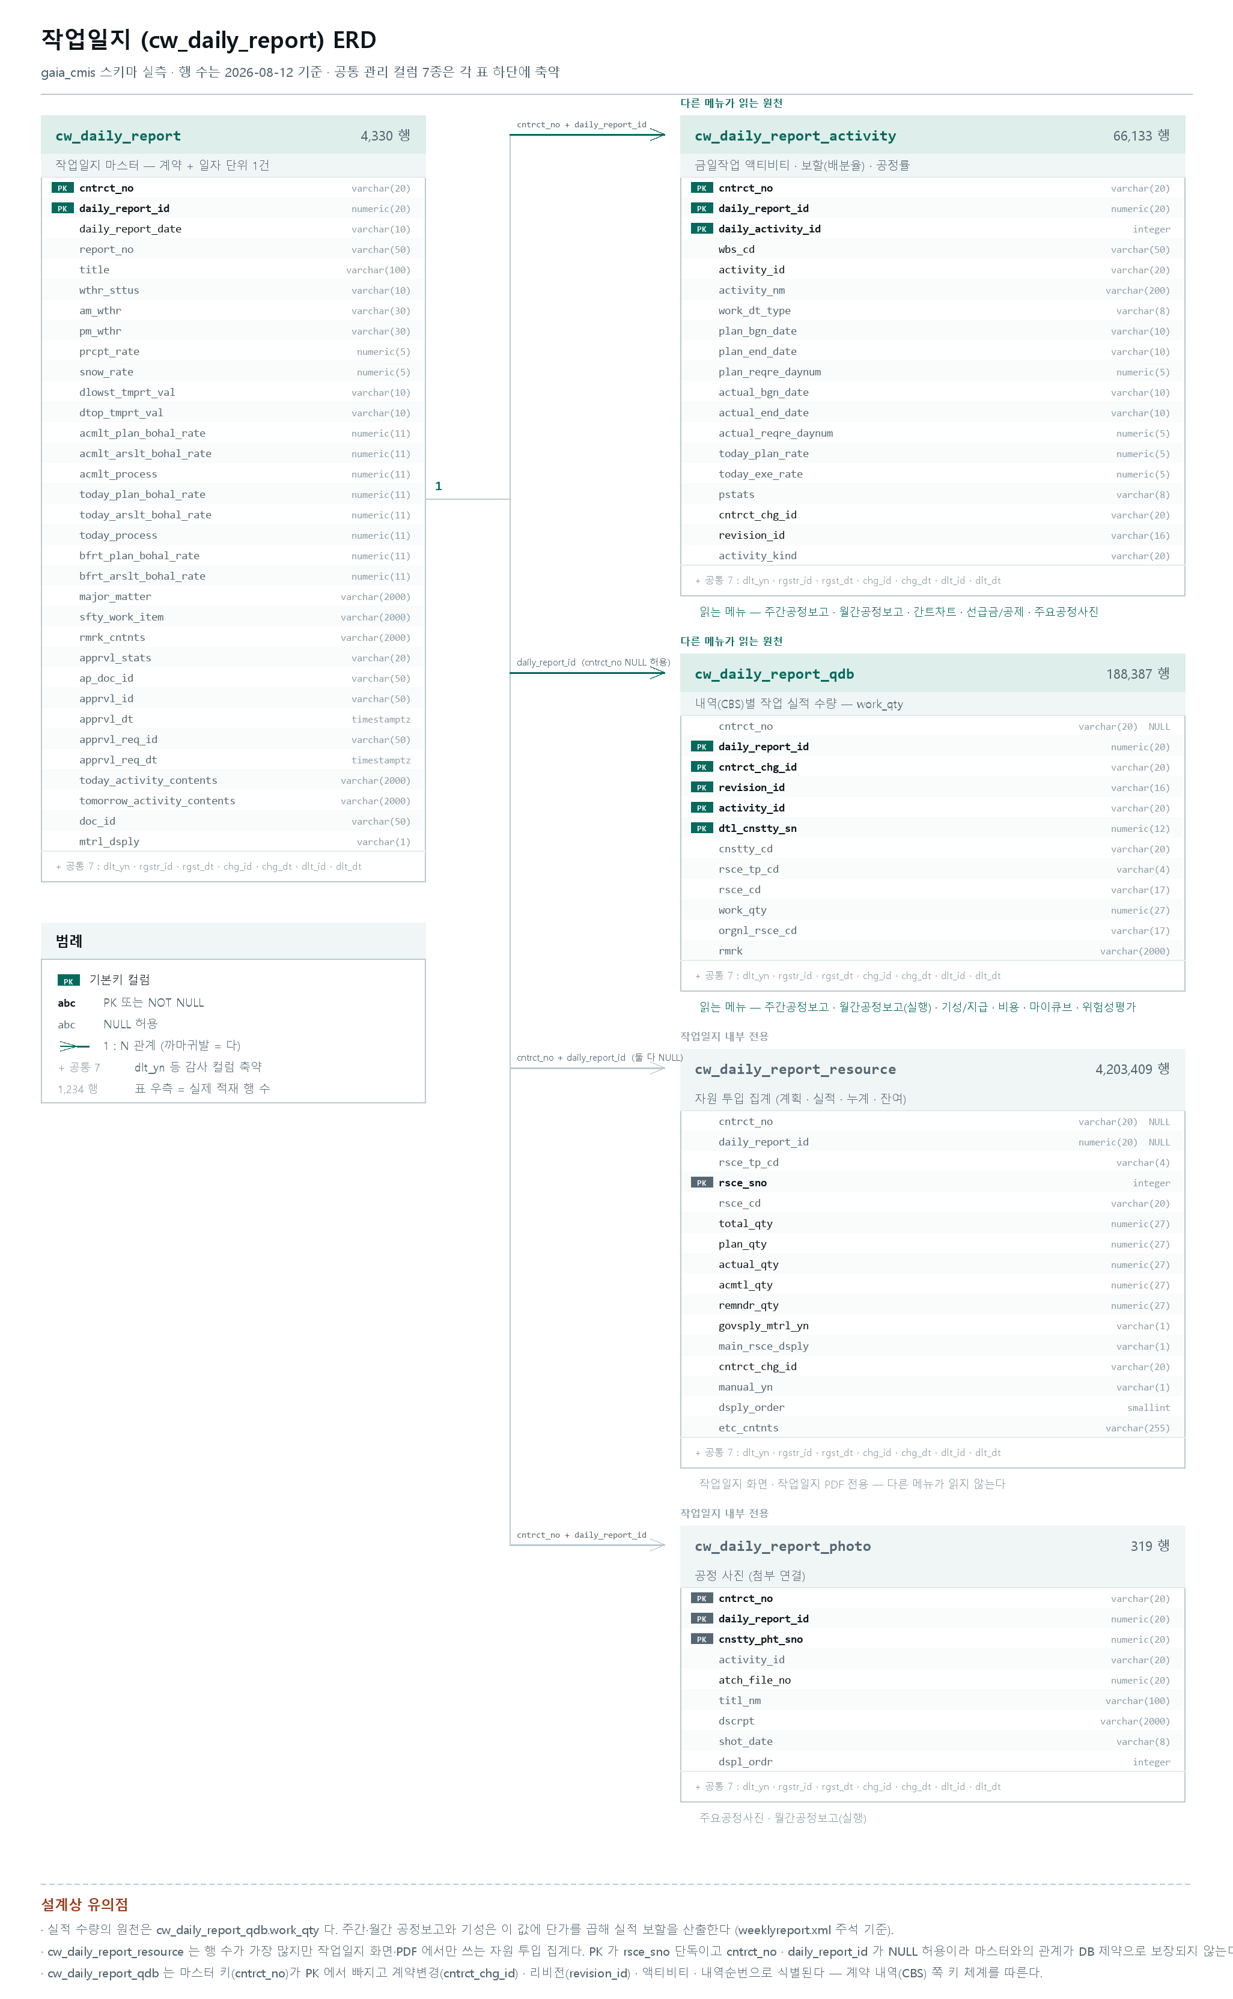Click the crow's foot 1:N symbol in the legend
The image size is (1233, 1999).
coord(75,1046)
